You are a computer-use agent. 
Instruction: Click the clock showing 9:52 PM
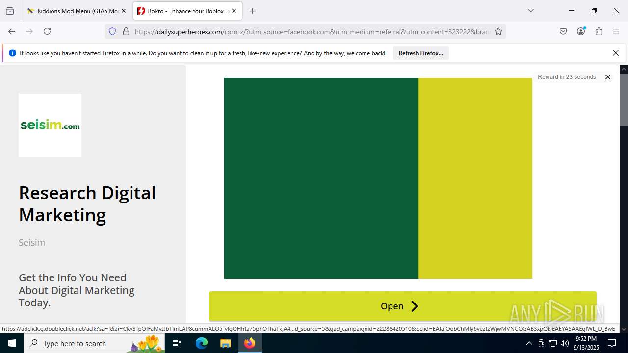[587, 343]
